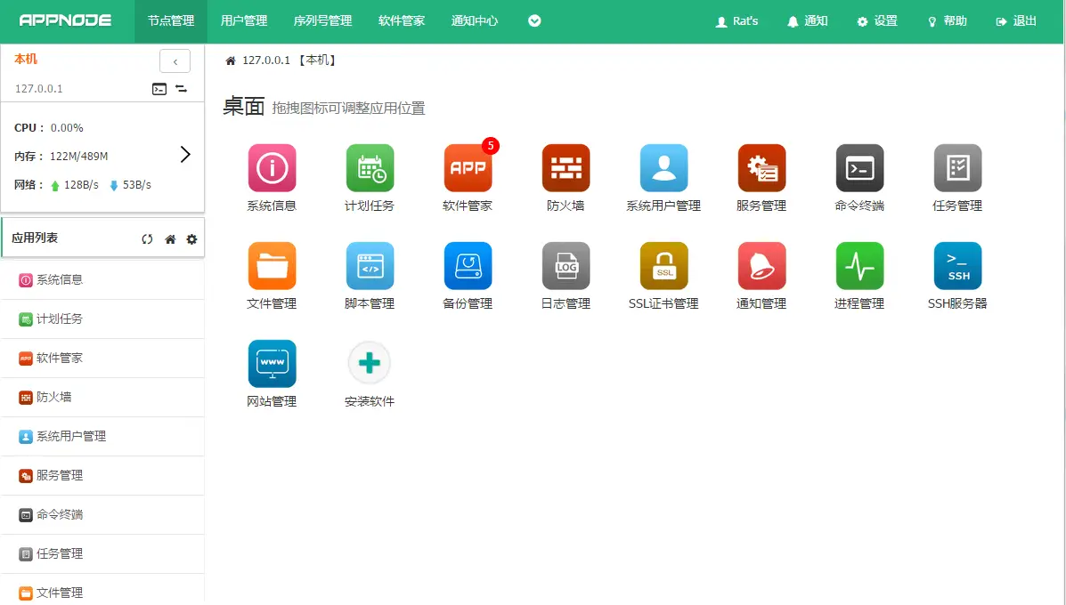Click the switch node arrows icon

coord(181,89)
